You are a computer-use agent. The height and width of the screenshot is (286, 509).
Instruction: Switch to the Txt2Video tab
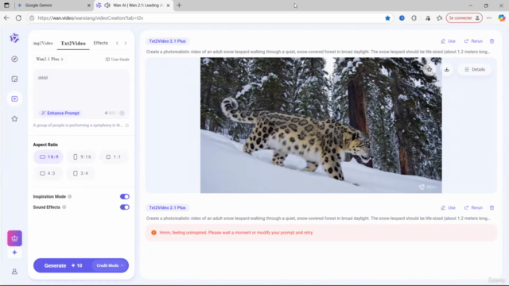pos(73,43)
